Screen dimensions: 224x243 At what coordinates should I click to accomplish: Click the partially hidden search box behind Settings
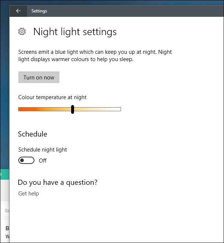6,210
